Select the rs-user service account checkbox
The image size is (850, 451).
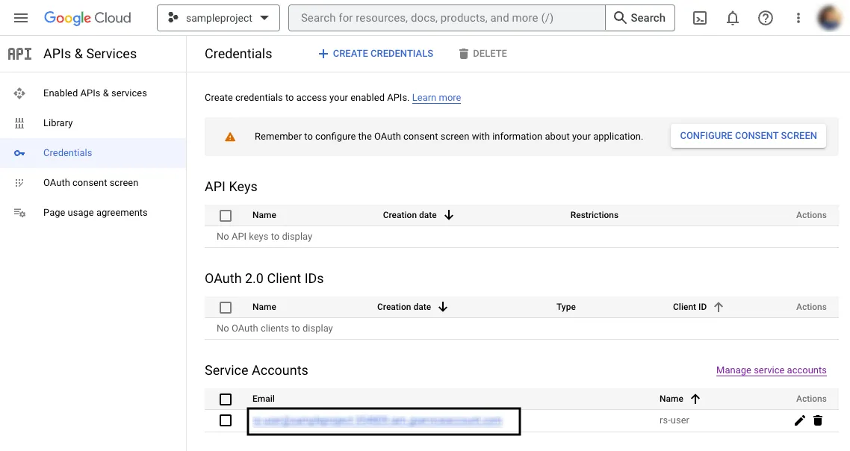226,420
